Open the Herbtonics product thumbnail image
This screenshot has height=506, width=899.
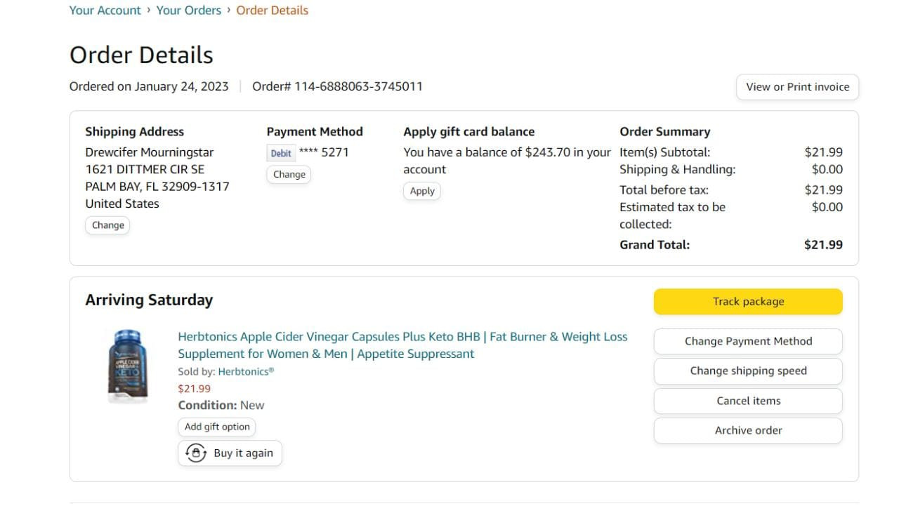click(127, 366)
